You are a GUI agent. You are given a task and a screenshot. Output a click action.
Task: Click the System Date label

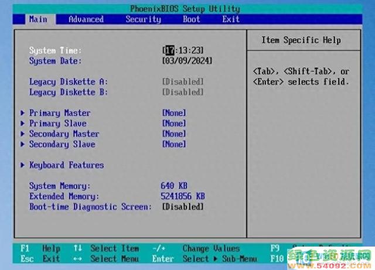(x=55, y=61)
